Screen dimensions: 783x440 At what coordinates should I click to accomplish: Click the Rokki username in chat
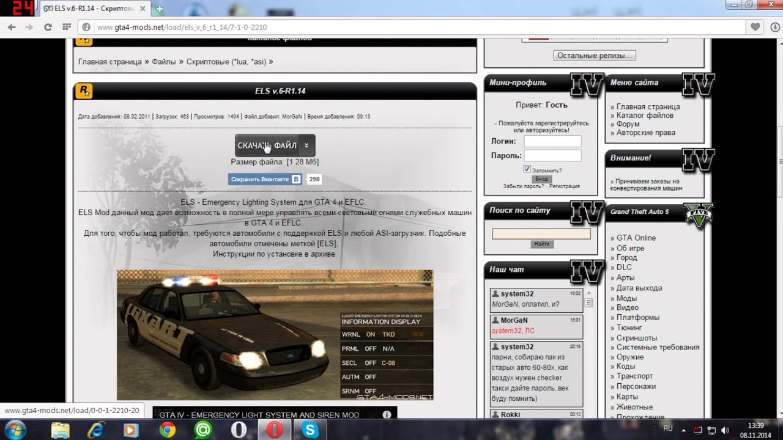point(510,414)
